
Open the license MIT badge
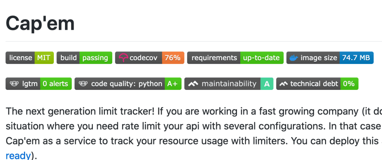pos(29,58)
